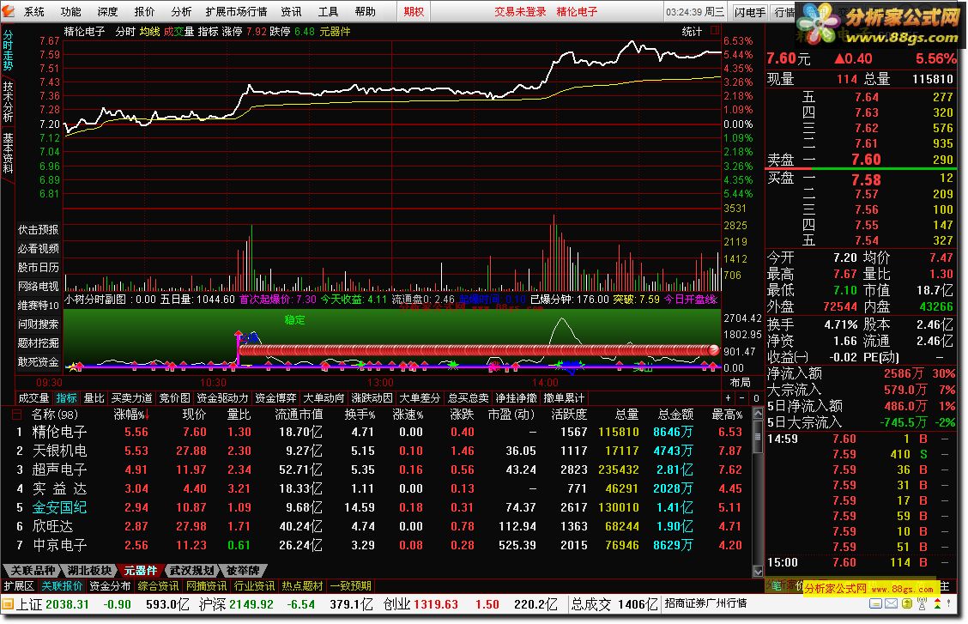Click the 期权 button

(x=414, y=12)
